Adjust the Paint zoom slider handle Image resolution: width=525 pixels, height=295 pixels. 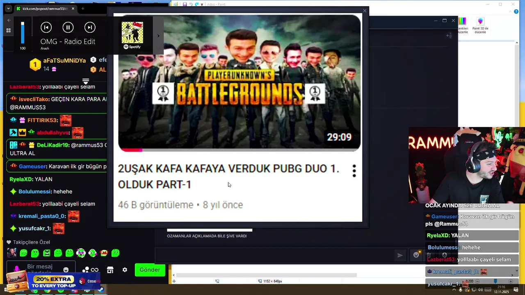tap(495, 281)
